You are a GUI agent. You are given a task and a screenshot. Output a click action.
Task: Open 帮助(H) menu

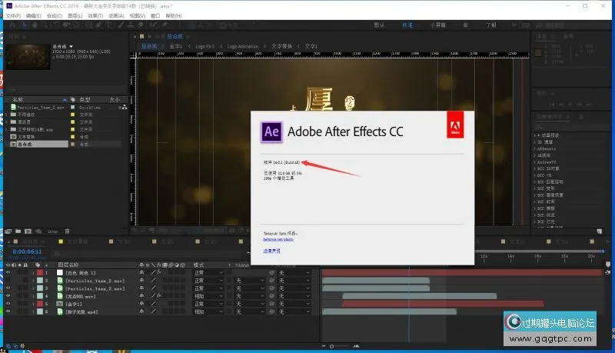tap(174, 15)
